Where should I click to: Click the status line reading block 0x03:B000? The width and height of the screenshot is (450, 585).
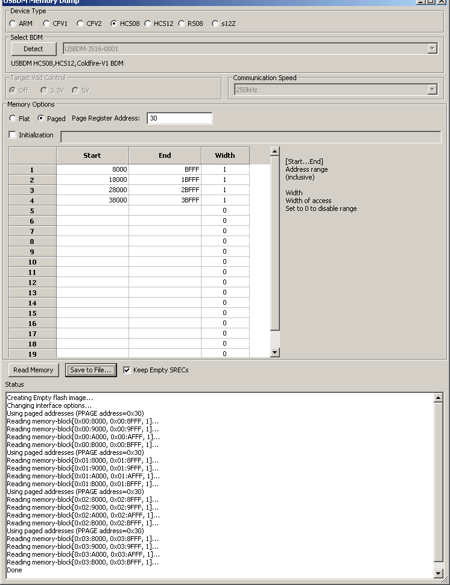pos(83,562)
